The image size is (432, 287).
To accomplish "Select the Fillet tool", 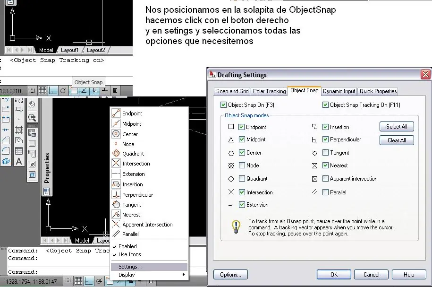I will click(6, 151).
